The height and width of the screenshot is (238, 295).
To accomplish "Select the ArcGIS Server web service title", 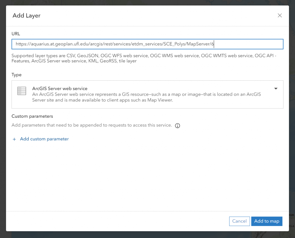I will pos(60,88).
